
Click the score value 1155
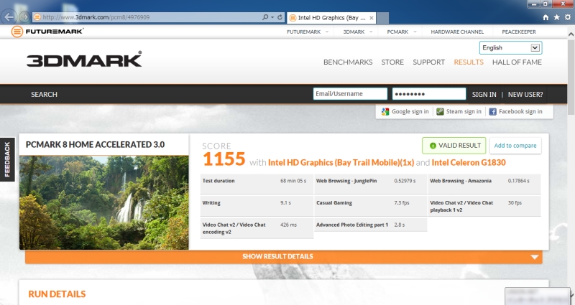(224, 159)
